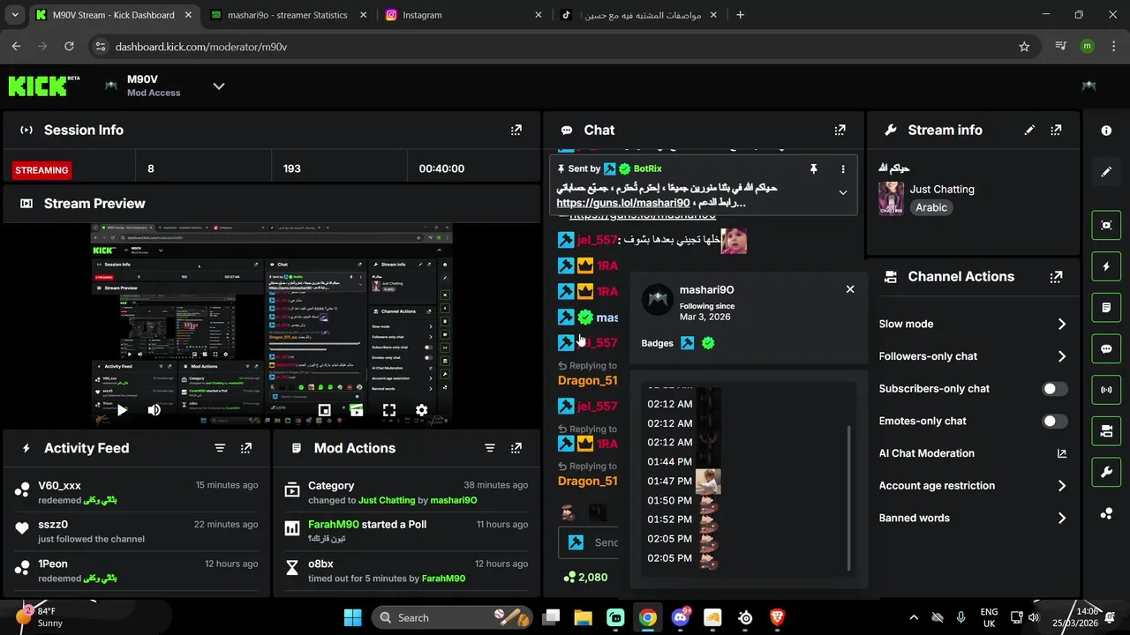Enter fullscreen in stream preview
Screen dimensions: 1130x635
pos(389,410)
